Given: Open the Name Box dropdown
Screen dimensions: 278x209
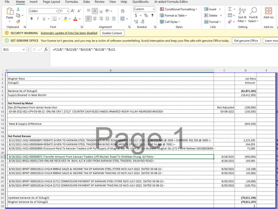Looking at the screenshot, I should click(23, 49).
